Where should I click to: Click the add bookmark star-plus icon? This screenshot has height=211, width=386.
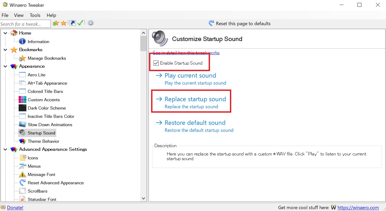click(x=56, y=23)
